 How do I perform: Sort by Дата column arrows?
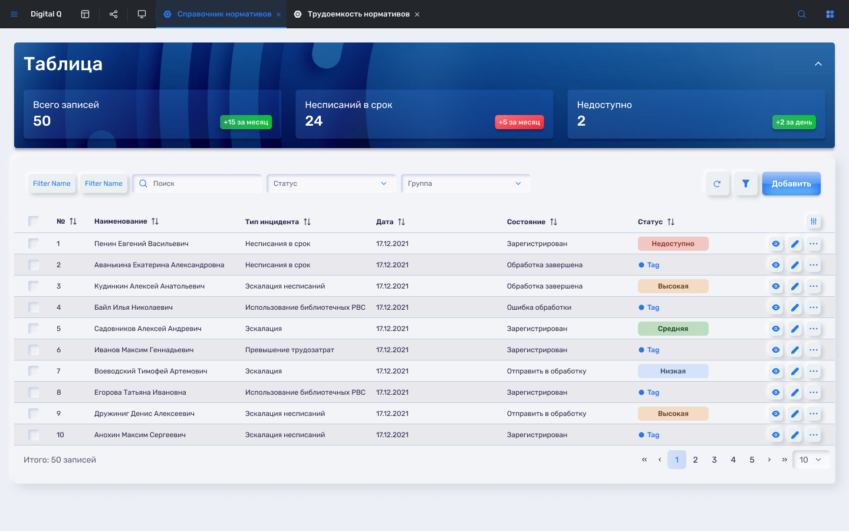pyautogui.click(x=402, y=222)
